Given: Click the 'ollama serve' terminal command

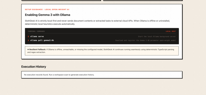Looking at the screenshot, I should point(37,36).
